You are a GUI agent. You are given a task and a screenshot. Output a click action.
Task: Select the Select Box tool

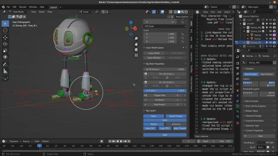[5, 24]
